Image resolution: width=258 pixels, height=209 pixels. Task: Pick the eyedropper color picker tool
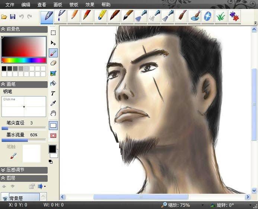[53, 103]
